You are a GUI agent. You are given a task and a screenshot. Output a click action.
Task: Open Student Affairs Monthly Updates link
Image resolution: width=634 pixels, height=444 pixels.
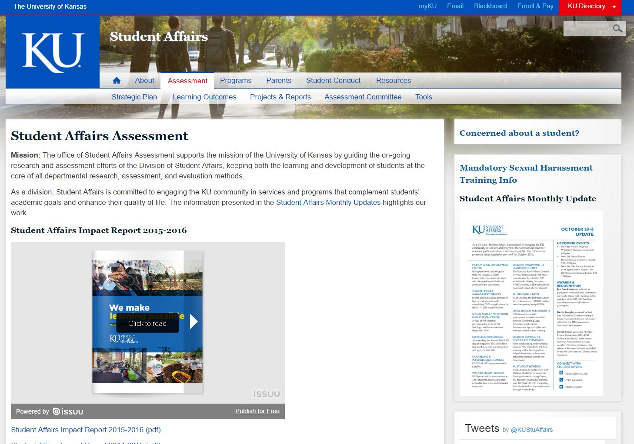pyautogui.click(x=328, y=203)
